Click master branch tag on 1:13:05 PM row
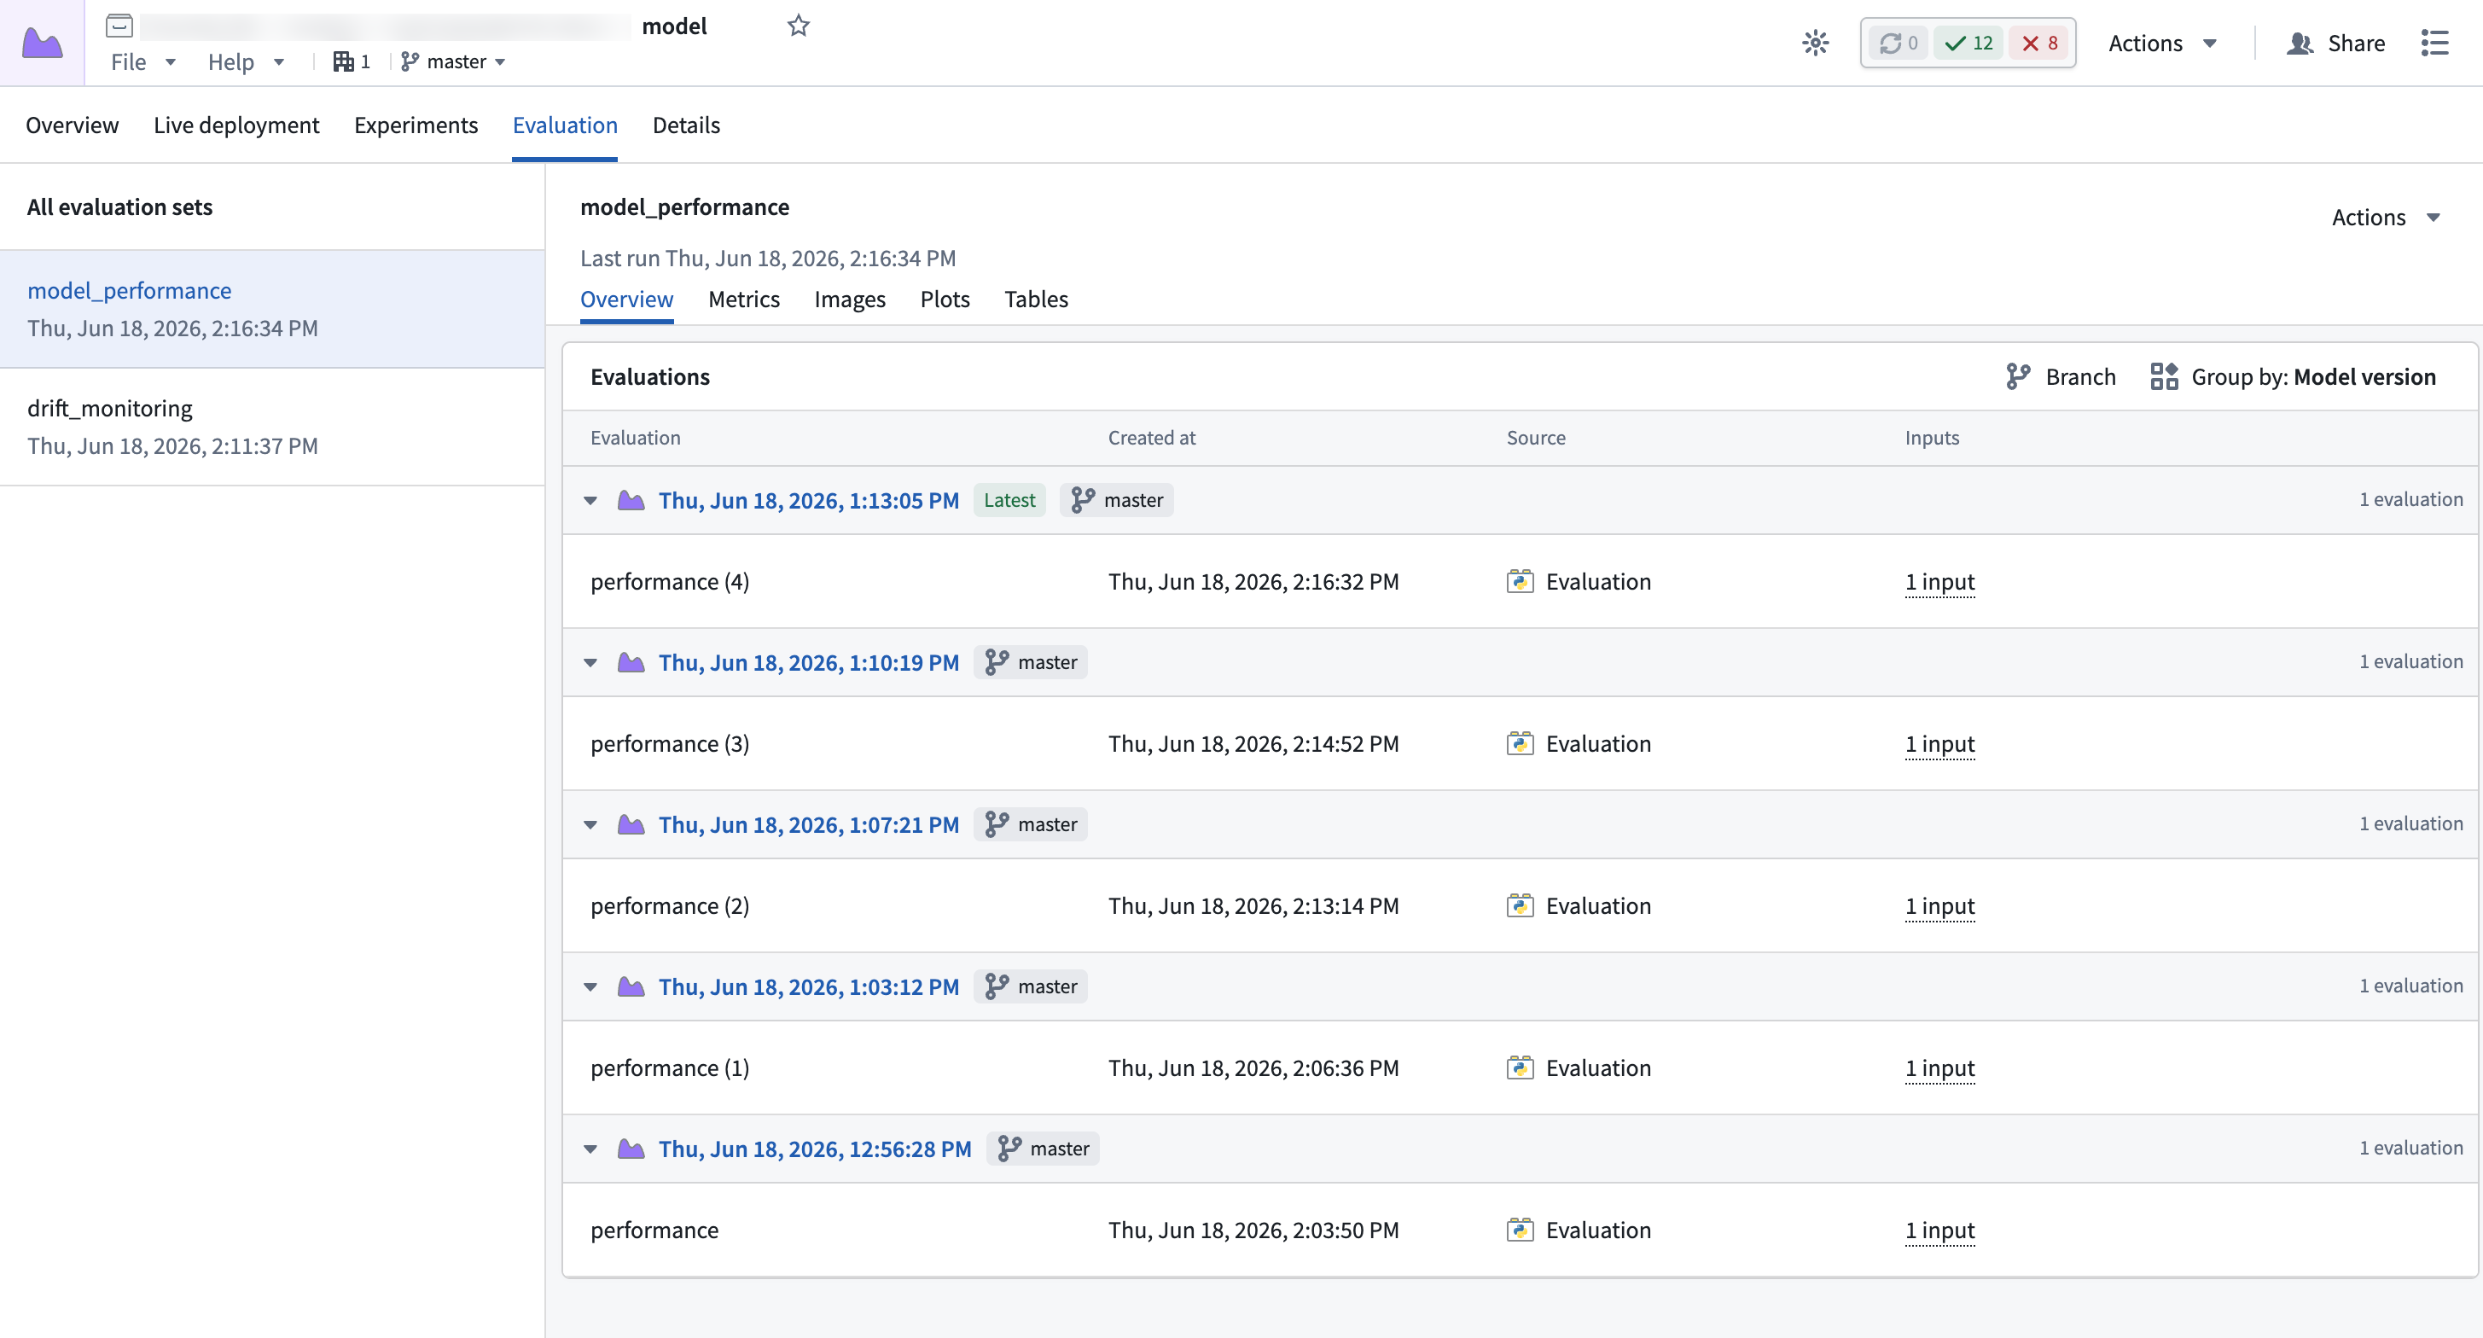Viewport: 2483px width, 1338px height. click(1116, 500)
